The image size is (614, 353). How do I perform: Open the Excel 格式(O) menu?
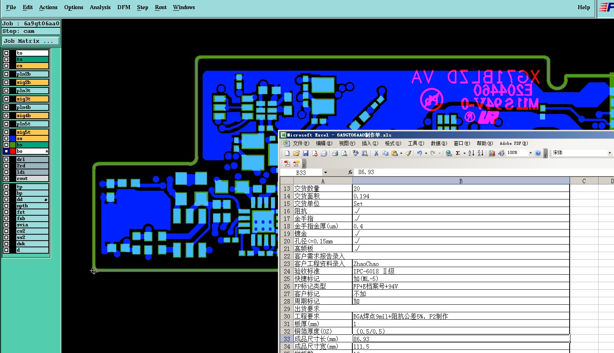click(393, 143)
